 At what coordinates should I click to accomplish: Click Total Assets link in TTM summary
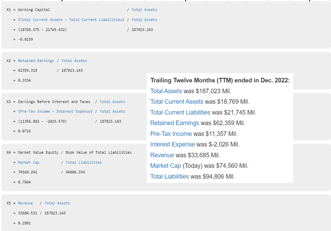(x=166, y=91)
